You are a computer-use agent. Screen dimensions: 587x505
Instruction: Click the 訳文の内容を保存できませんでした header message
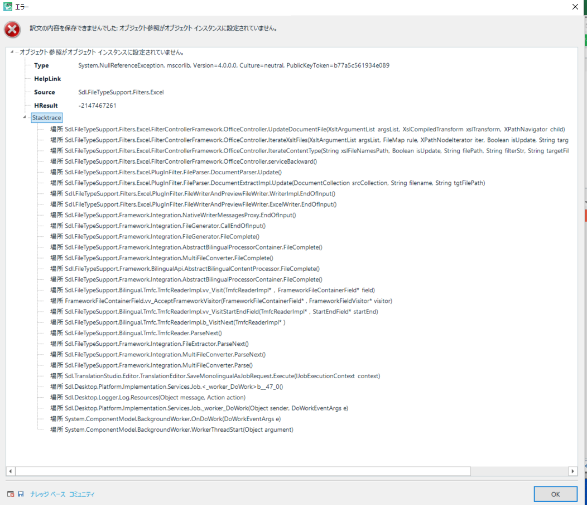(x=154, y=28)
